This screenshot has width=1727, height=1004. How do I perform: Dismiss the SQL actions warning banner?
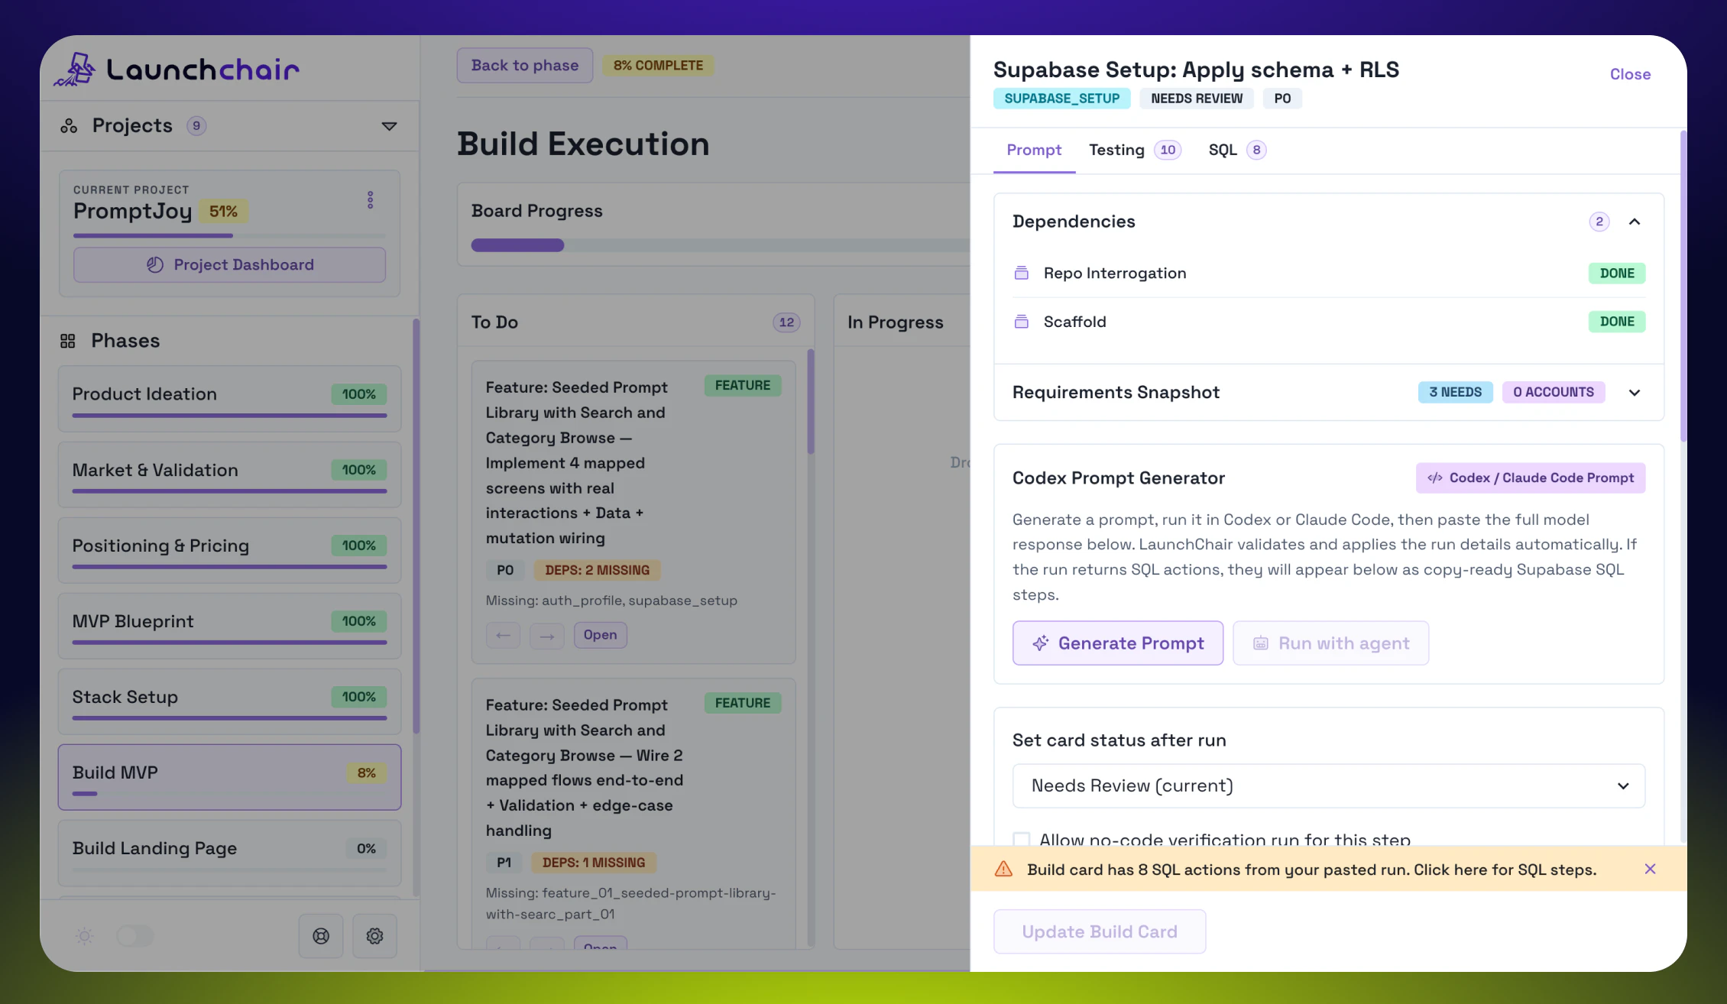[x=1650, y=869]
